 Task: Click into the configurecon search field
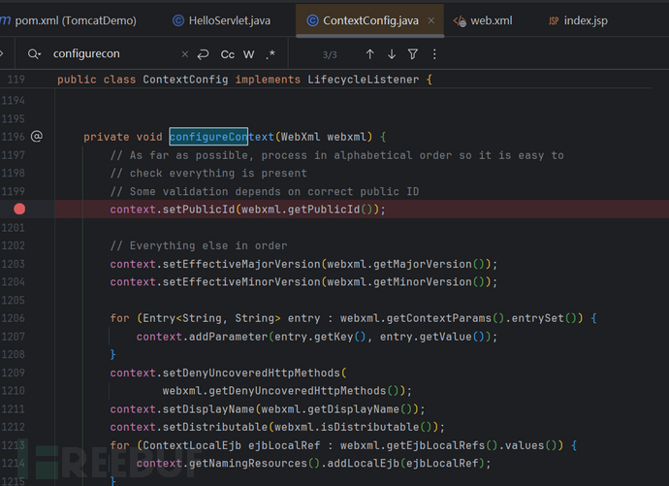[x=113, y=53]
